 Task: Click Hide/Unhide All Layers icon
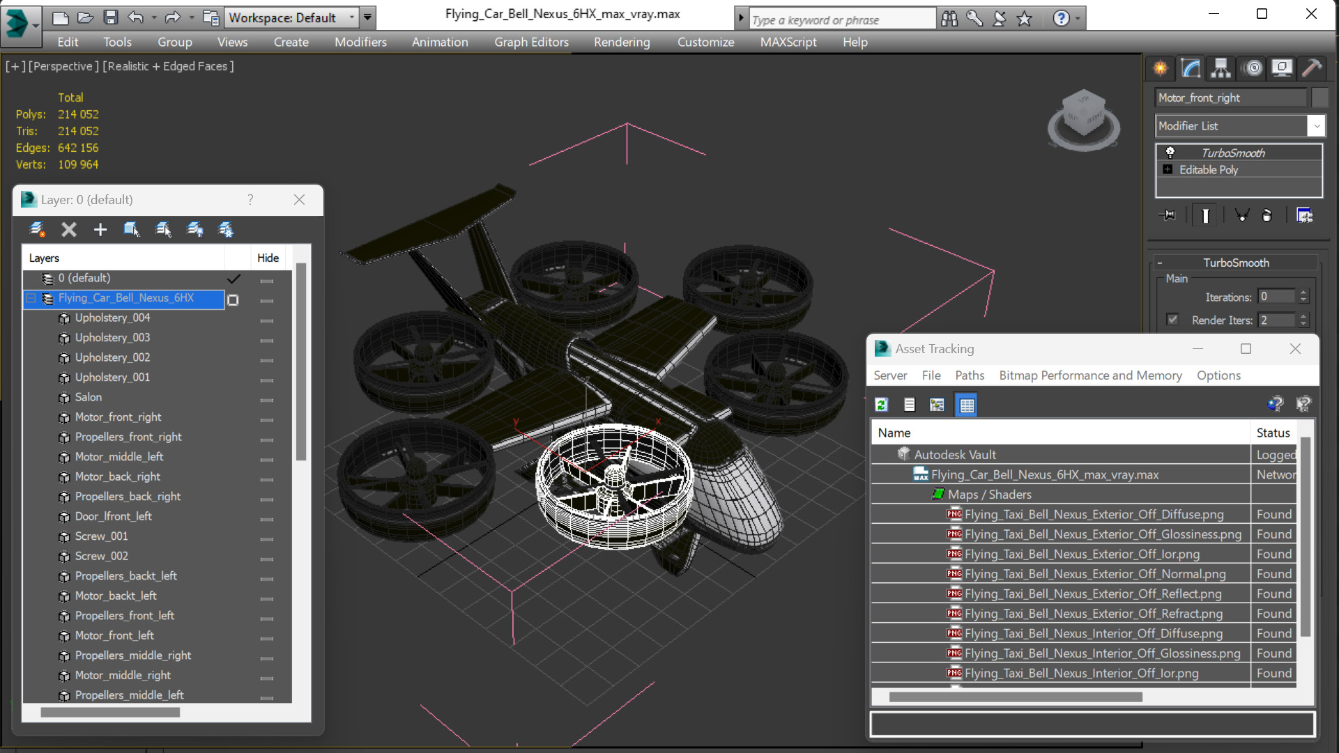194,229
